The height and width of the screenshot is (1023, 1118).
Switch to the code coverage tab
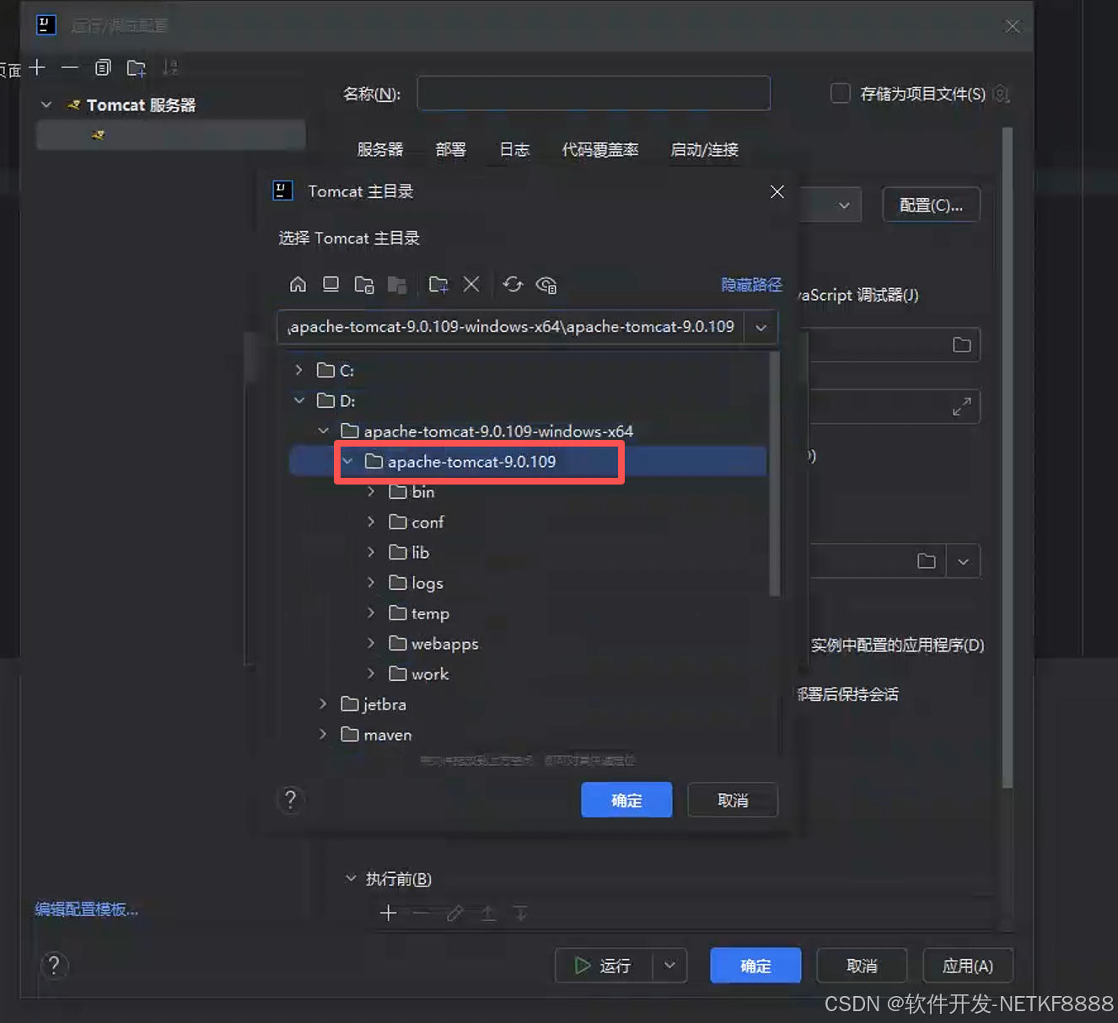[600, 149]
